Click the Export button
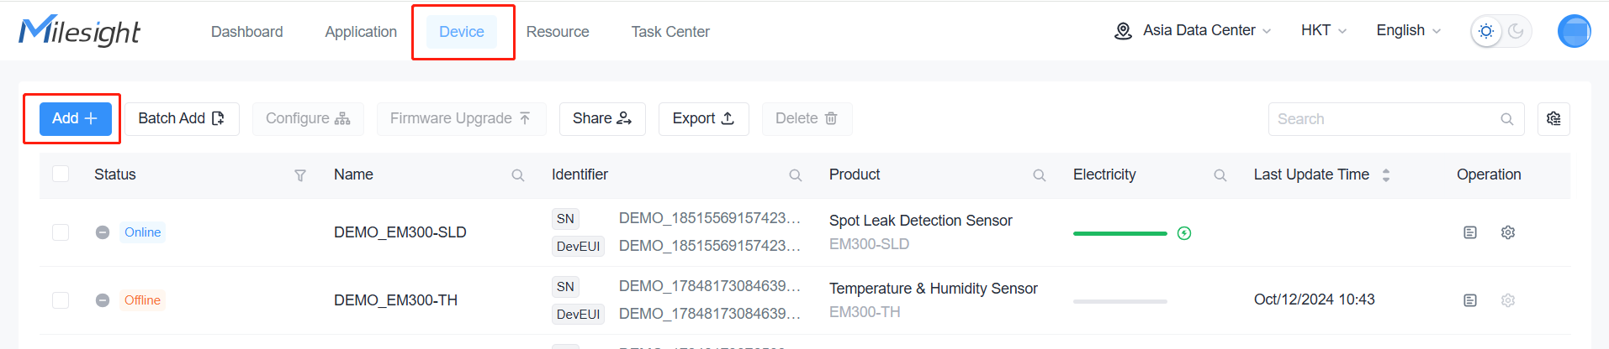This screenshot has height=349, width=1609. (703, 118)
